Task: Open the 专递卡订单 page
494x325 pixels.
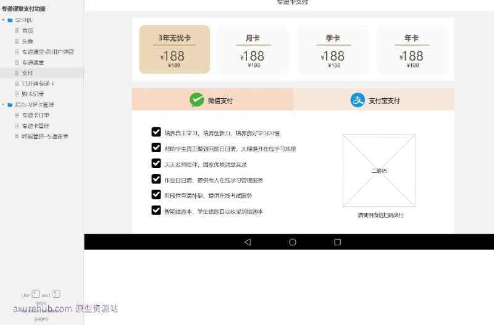Action: coord(36,116)
